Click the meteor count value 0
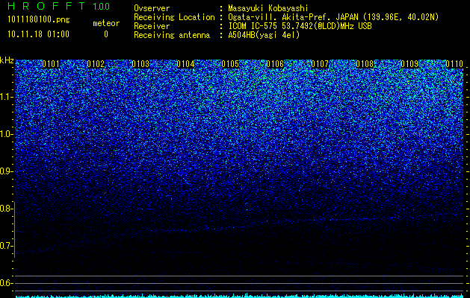Image resolution: width=470 pixels, height=298 pixels. [x=106, y=34]
